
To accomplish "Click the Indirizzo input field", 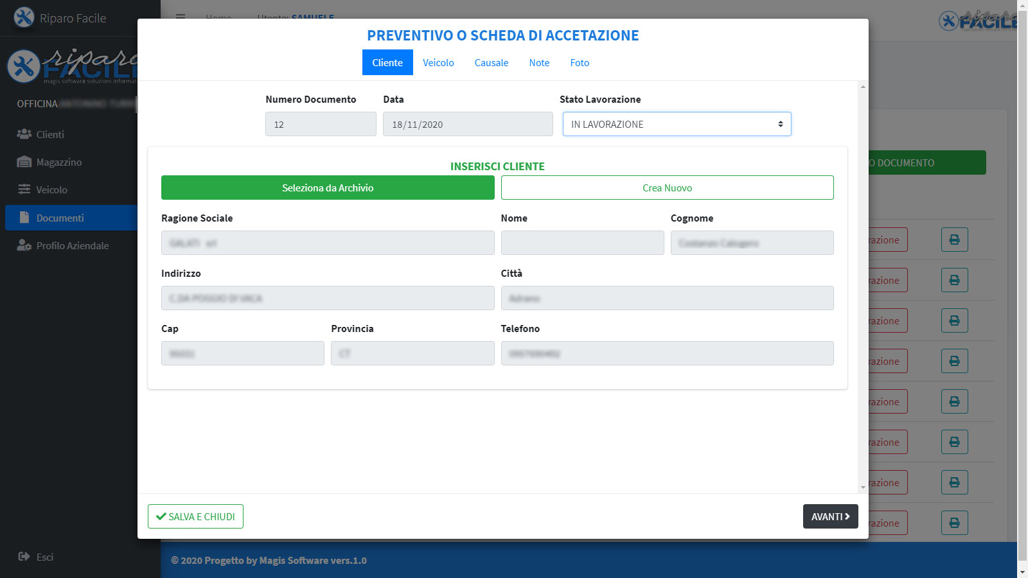I will [x=328, y=298].
